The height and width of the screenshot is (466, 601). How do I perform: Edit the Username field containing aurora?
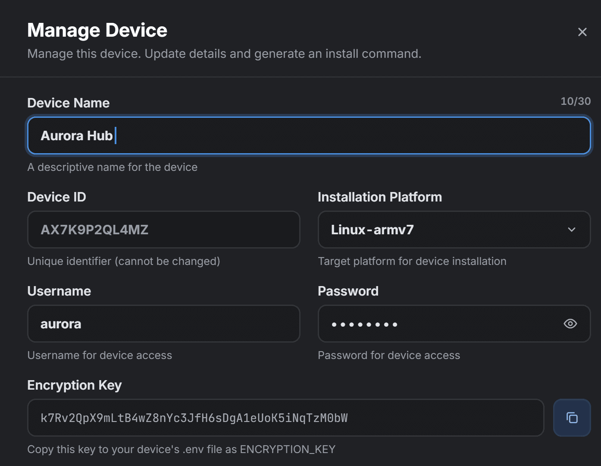[x=164, y=324]
